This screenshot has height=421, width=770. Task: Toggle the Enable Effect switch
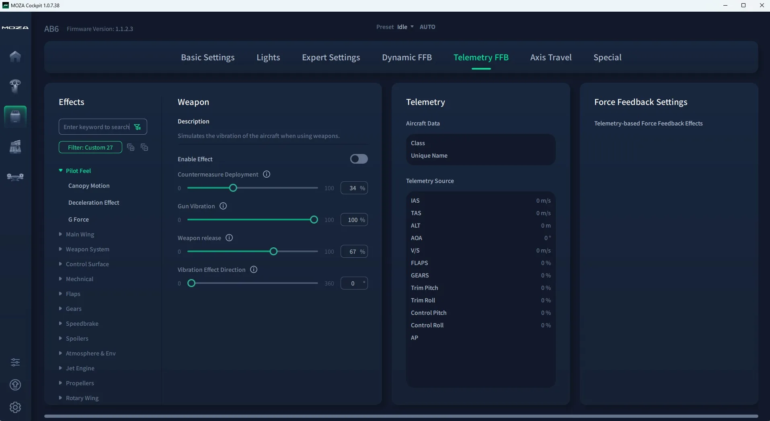[x=359, y=159]
